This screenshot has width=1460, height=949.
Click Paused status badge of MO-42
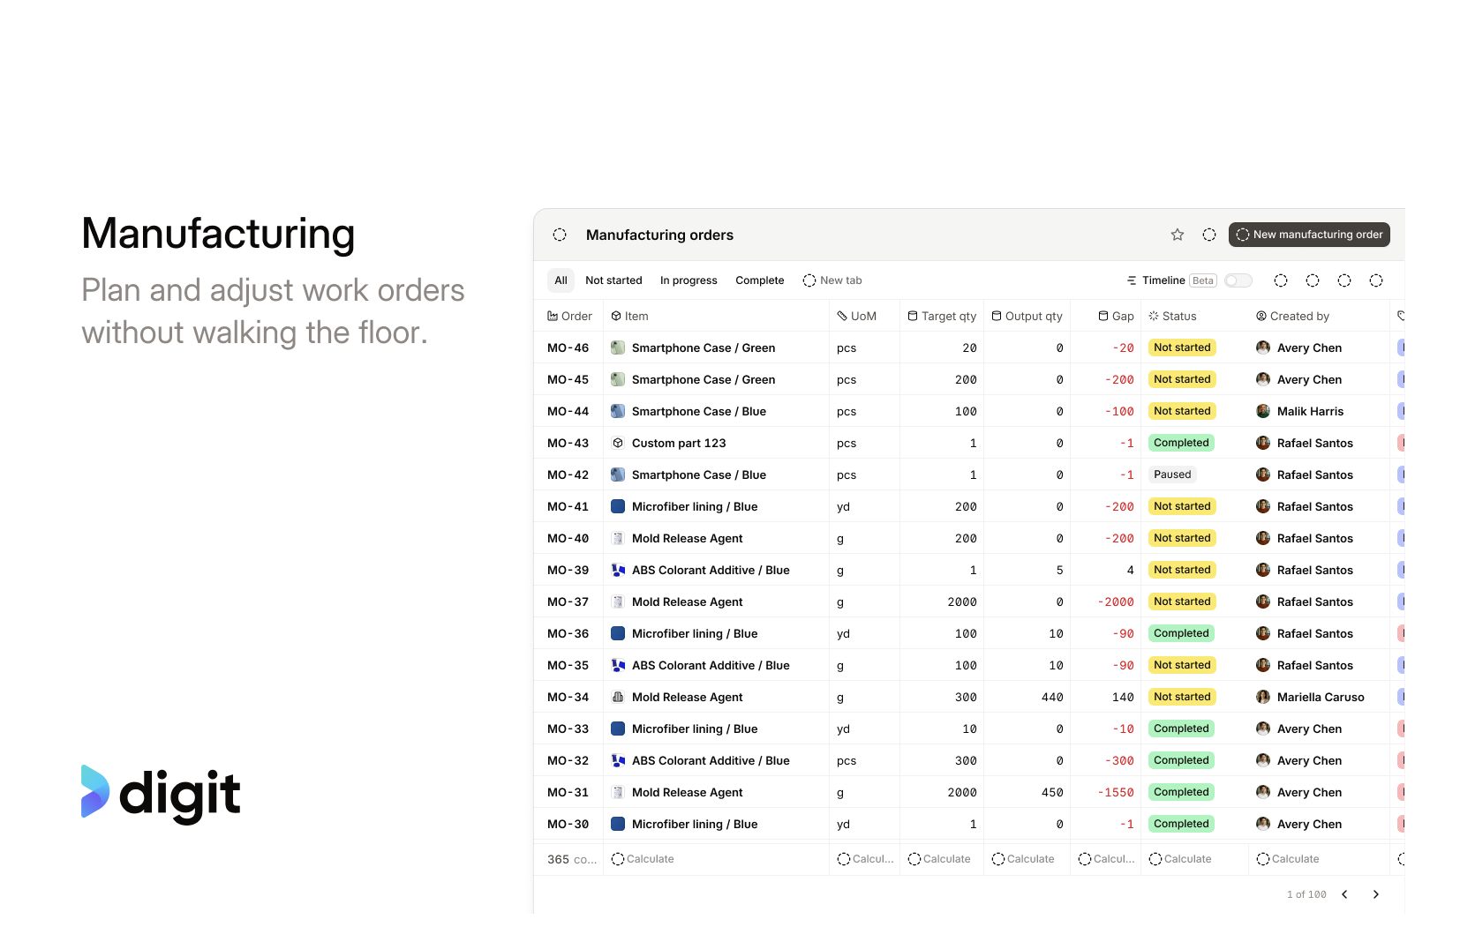pyautogui.click(x=1172, y=474)
